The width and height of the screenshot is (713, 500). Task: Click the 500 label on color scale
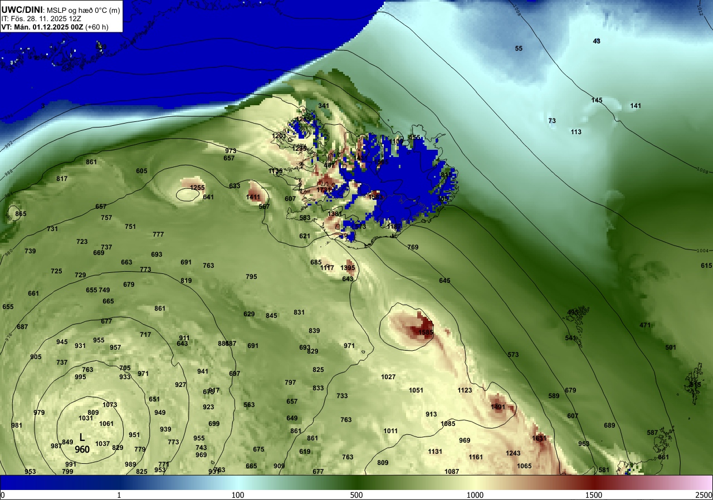(x=356, y=495)
